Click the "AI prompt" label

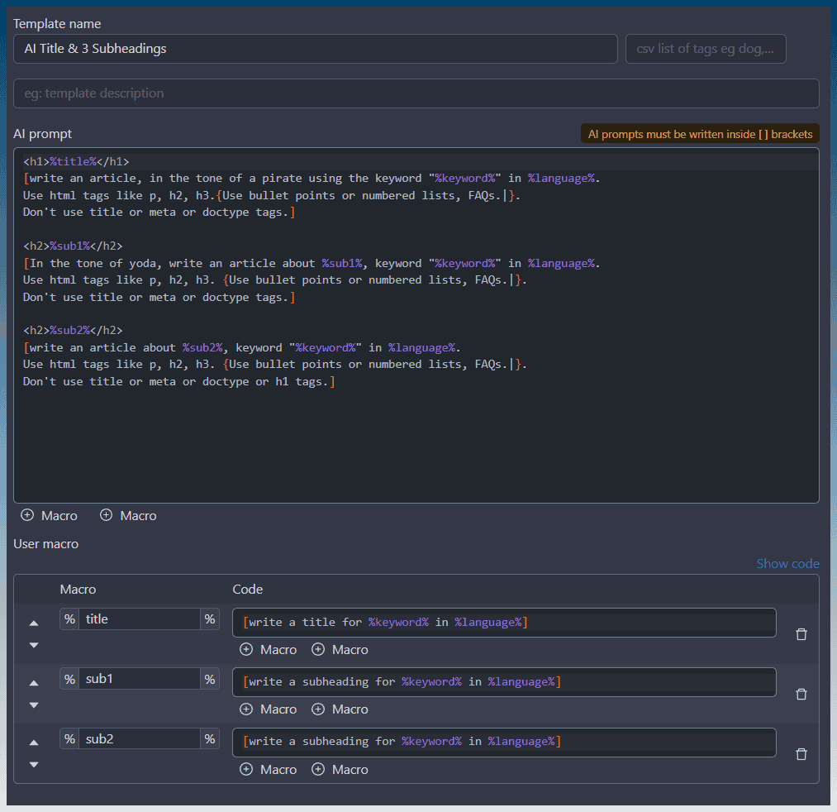[x=43, y=134]
